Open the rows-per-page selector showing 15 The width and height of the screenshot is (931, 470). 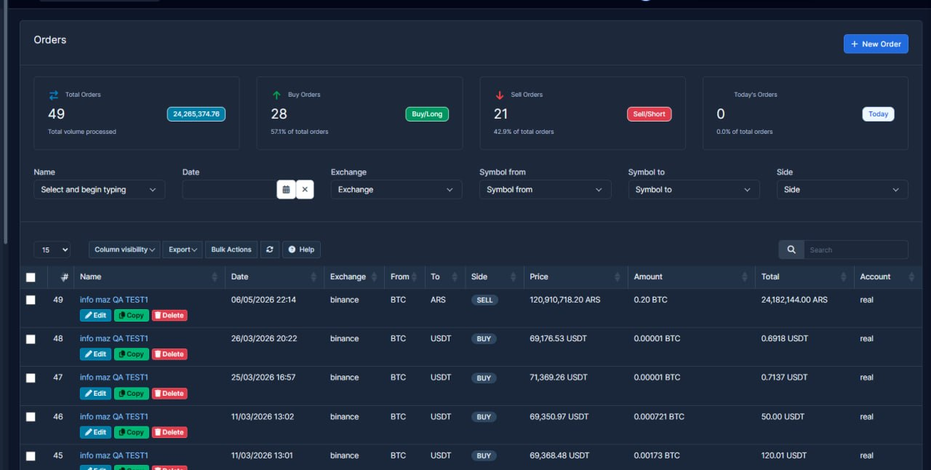pyautogui.click(x=52, y=250)
